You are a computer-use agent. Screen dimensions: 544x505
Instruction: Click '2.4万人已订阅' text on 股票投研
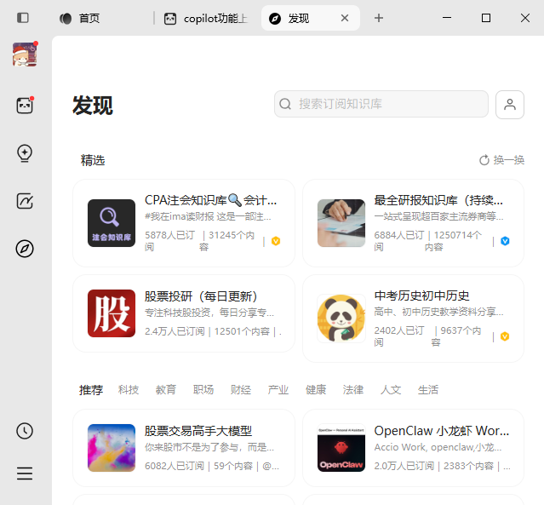point(175,331)
